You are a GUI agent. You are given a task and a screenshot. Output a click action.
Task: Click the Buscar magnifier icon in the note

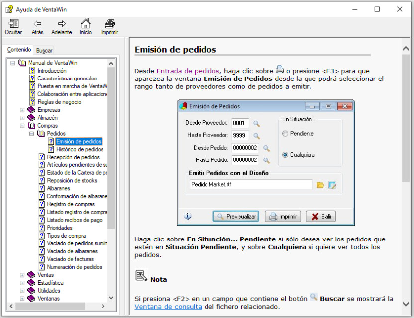click(x=313, y=297)
